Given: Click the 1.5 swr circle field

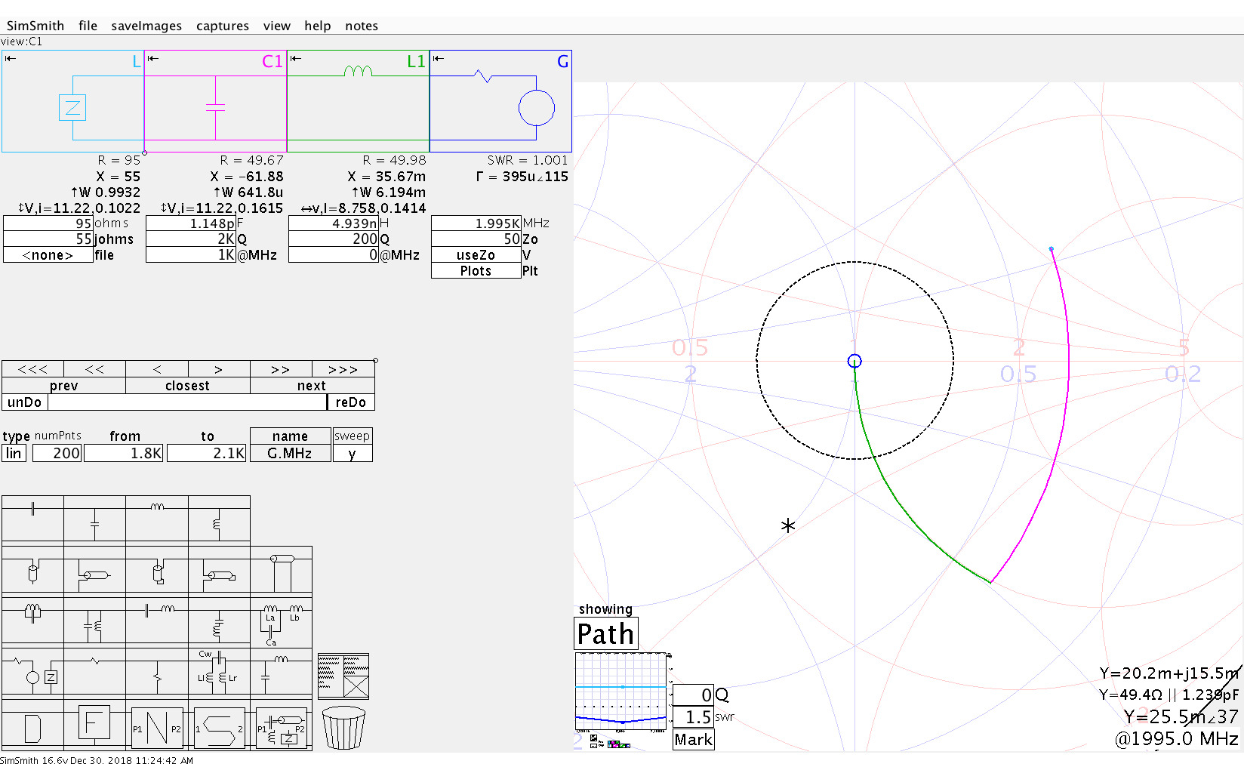Looking at the screenshot, I should tap(693, 716).
